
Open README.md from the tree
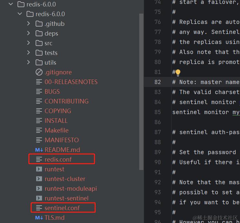[x=62, y=150]
